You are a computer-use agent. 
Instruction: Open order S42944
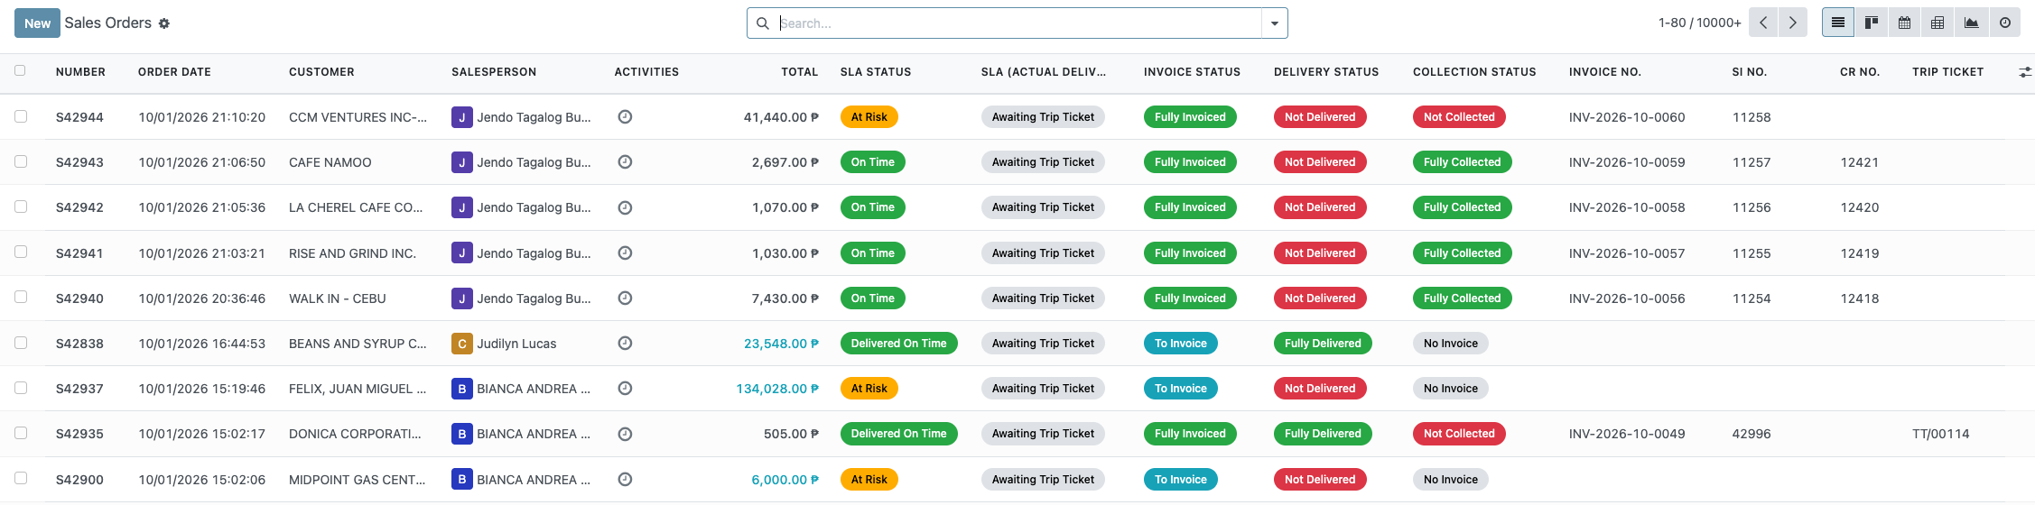79,117
